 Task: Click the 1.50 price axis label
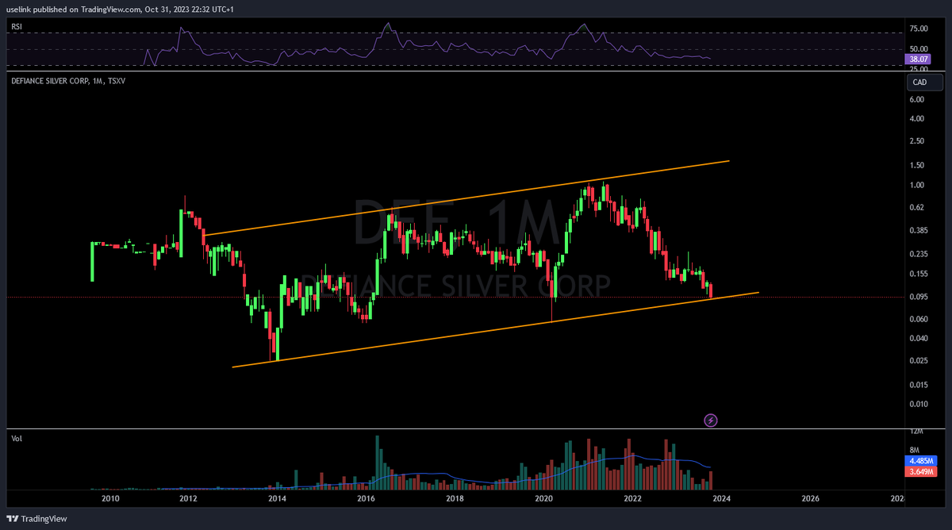[x=917, y=165]
